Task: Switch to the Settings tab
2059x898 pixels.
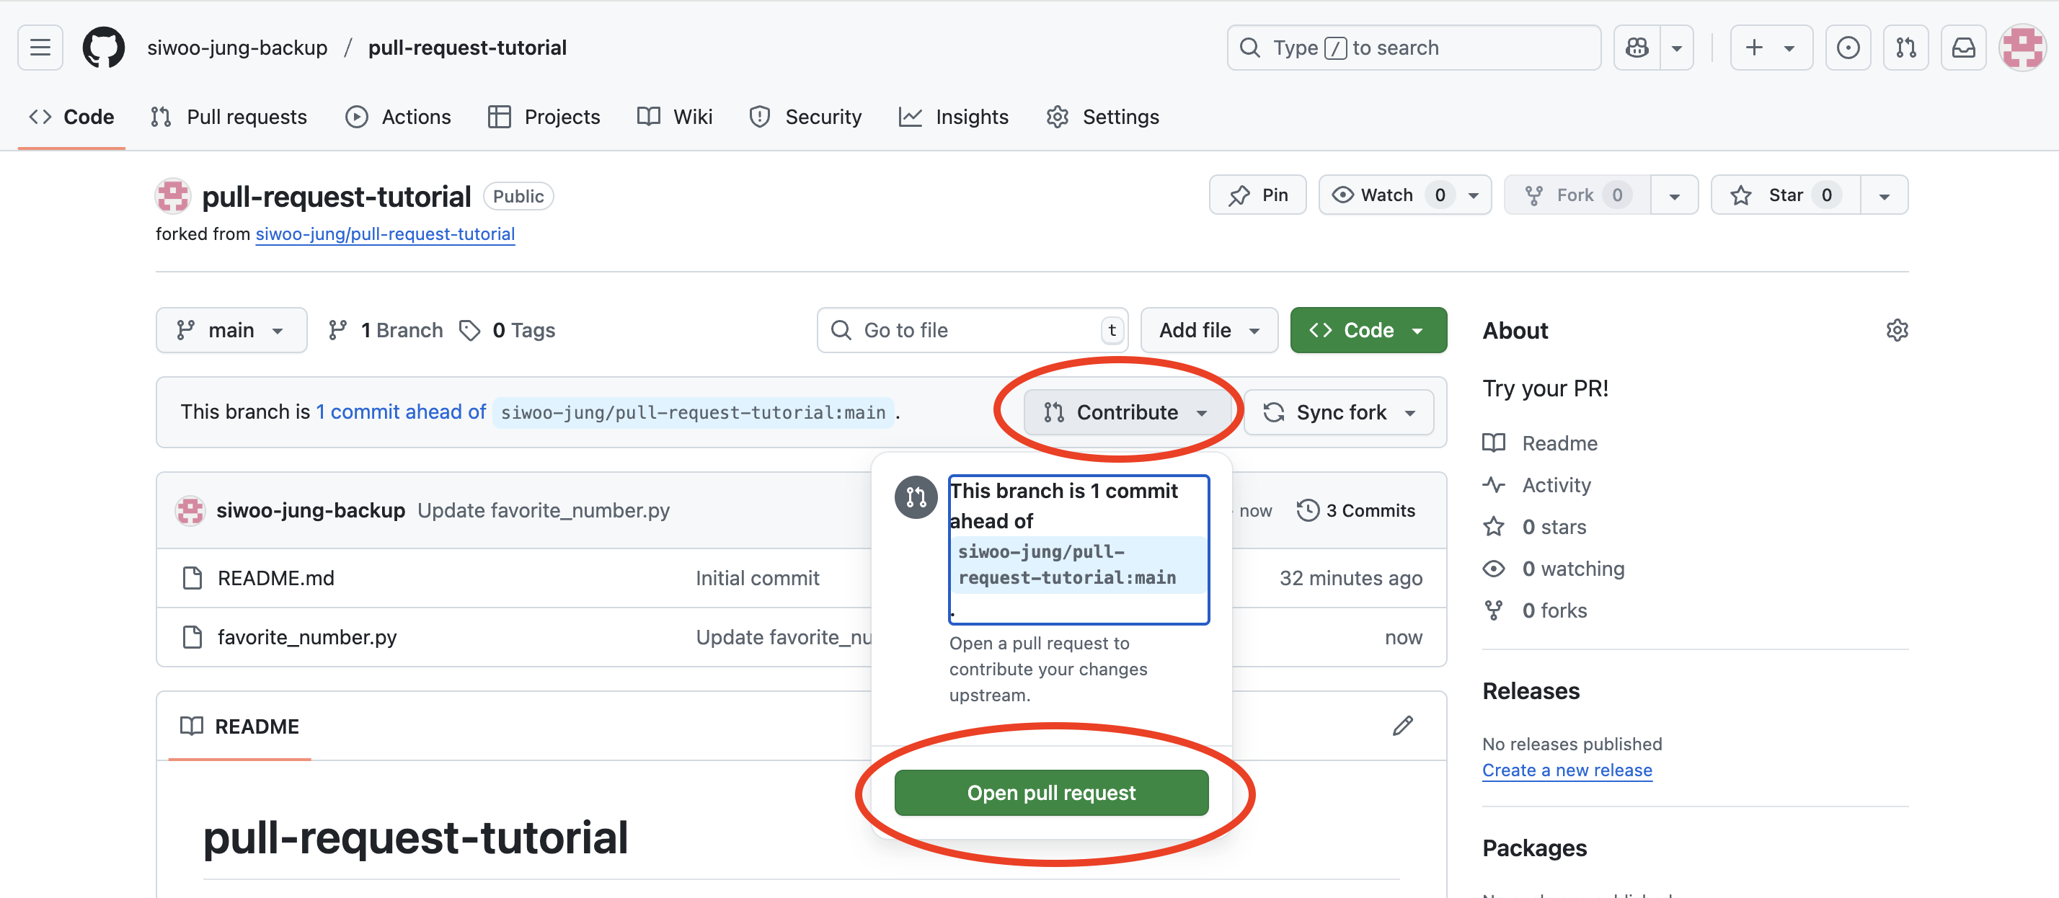Action: (x=1102, y=117)
